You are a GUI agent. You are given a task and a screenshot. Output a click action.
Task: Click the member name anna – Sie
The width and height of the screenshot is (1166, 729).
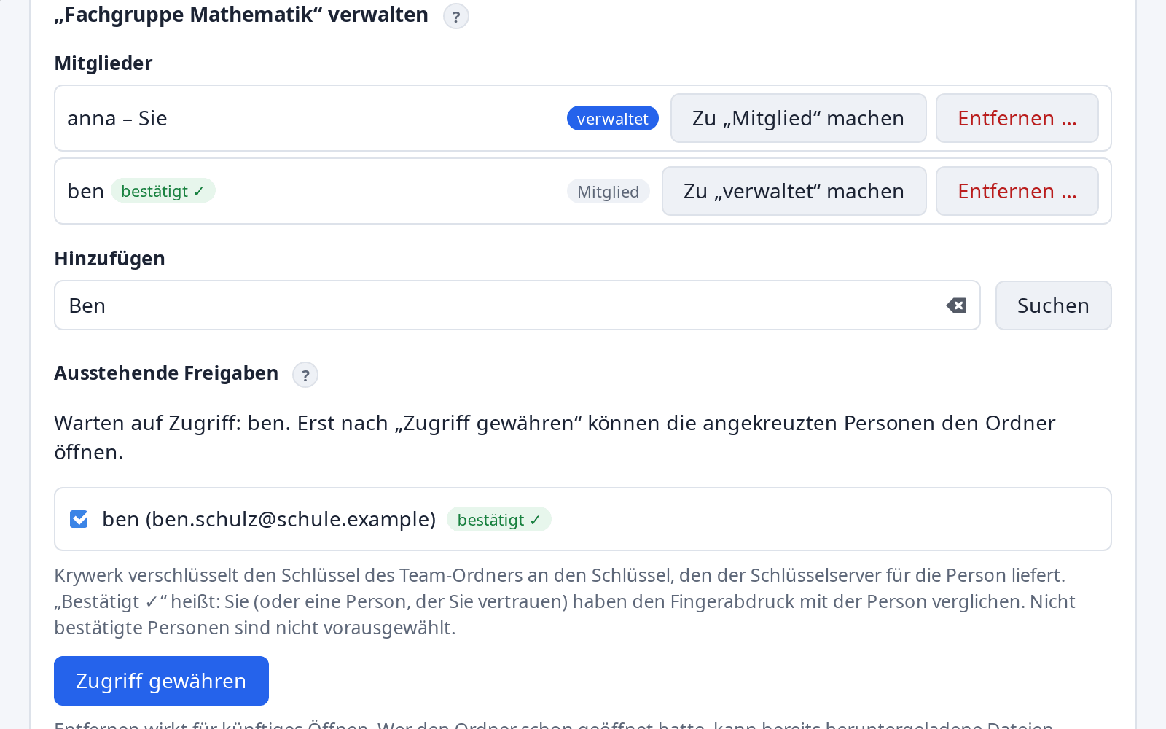tap(117, 118)
